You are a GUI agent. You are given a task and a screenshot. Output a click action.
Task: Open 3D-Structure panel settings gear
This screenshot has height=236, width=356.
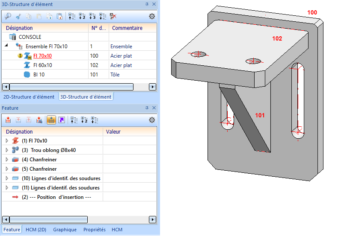point(152,16)
